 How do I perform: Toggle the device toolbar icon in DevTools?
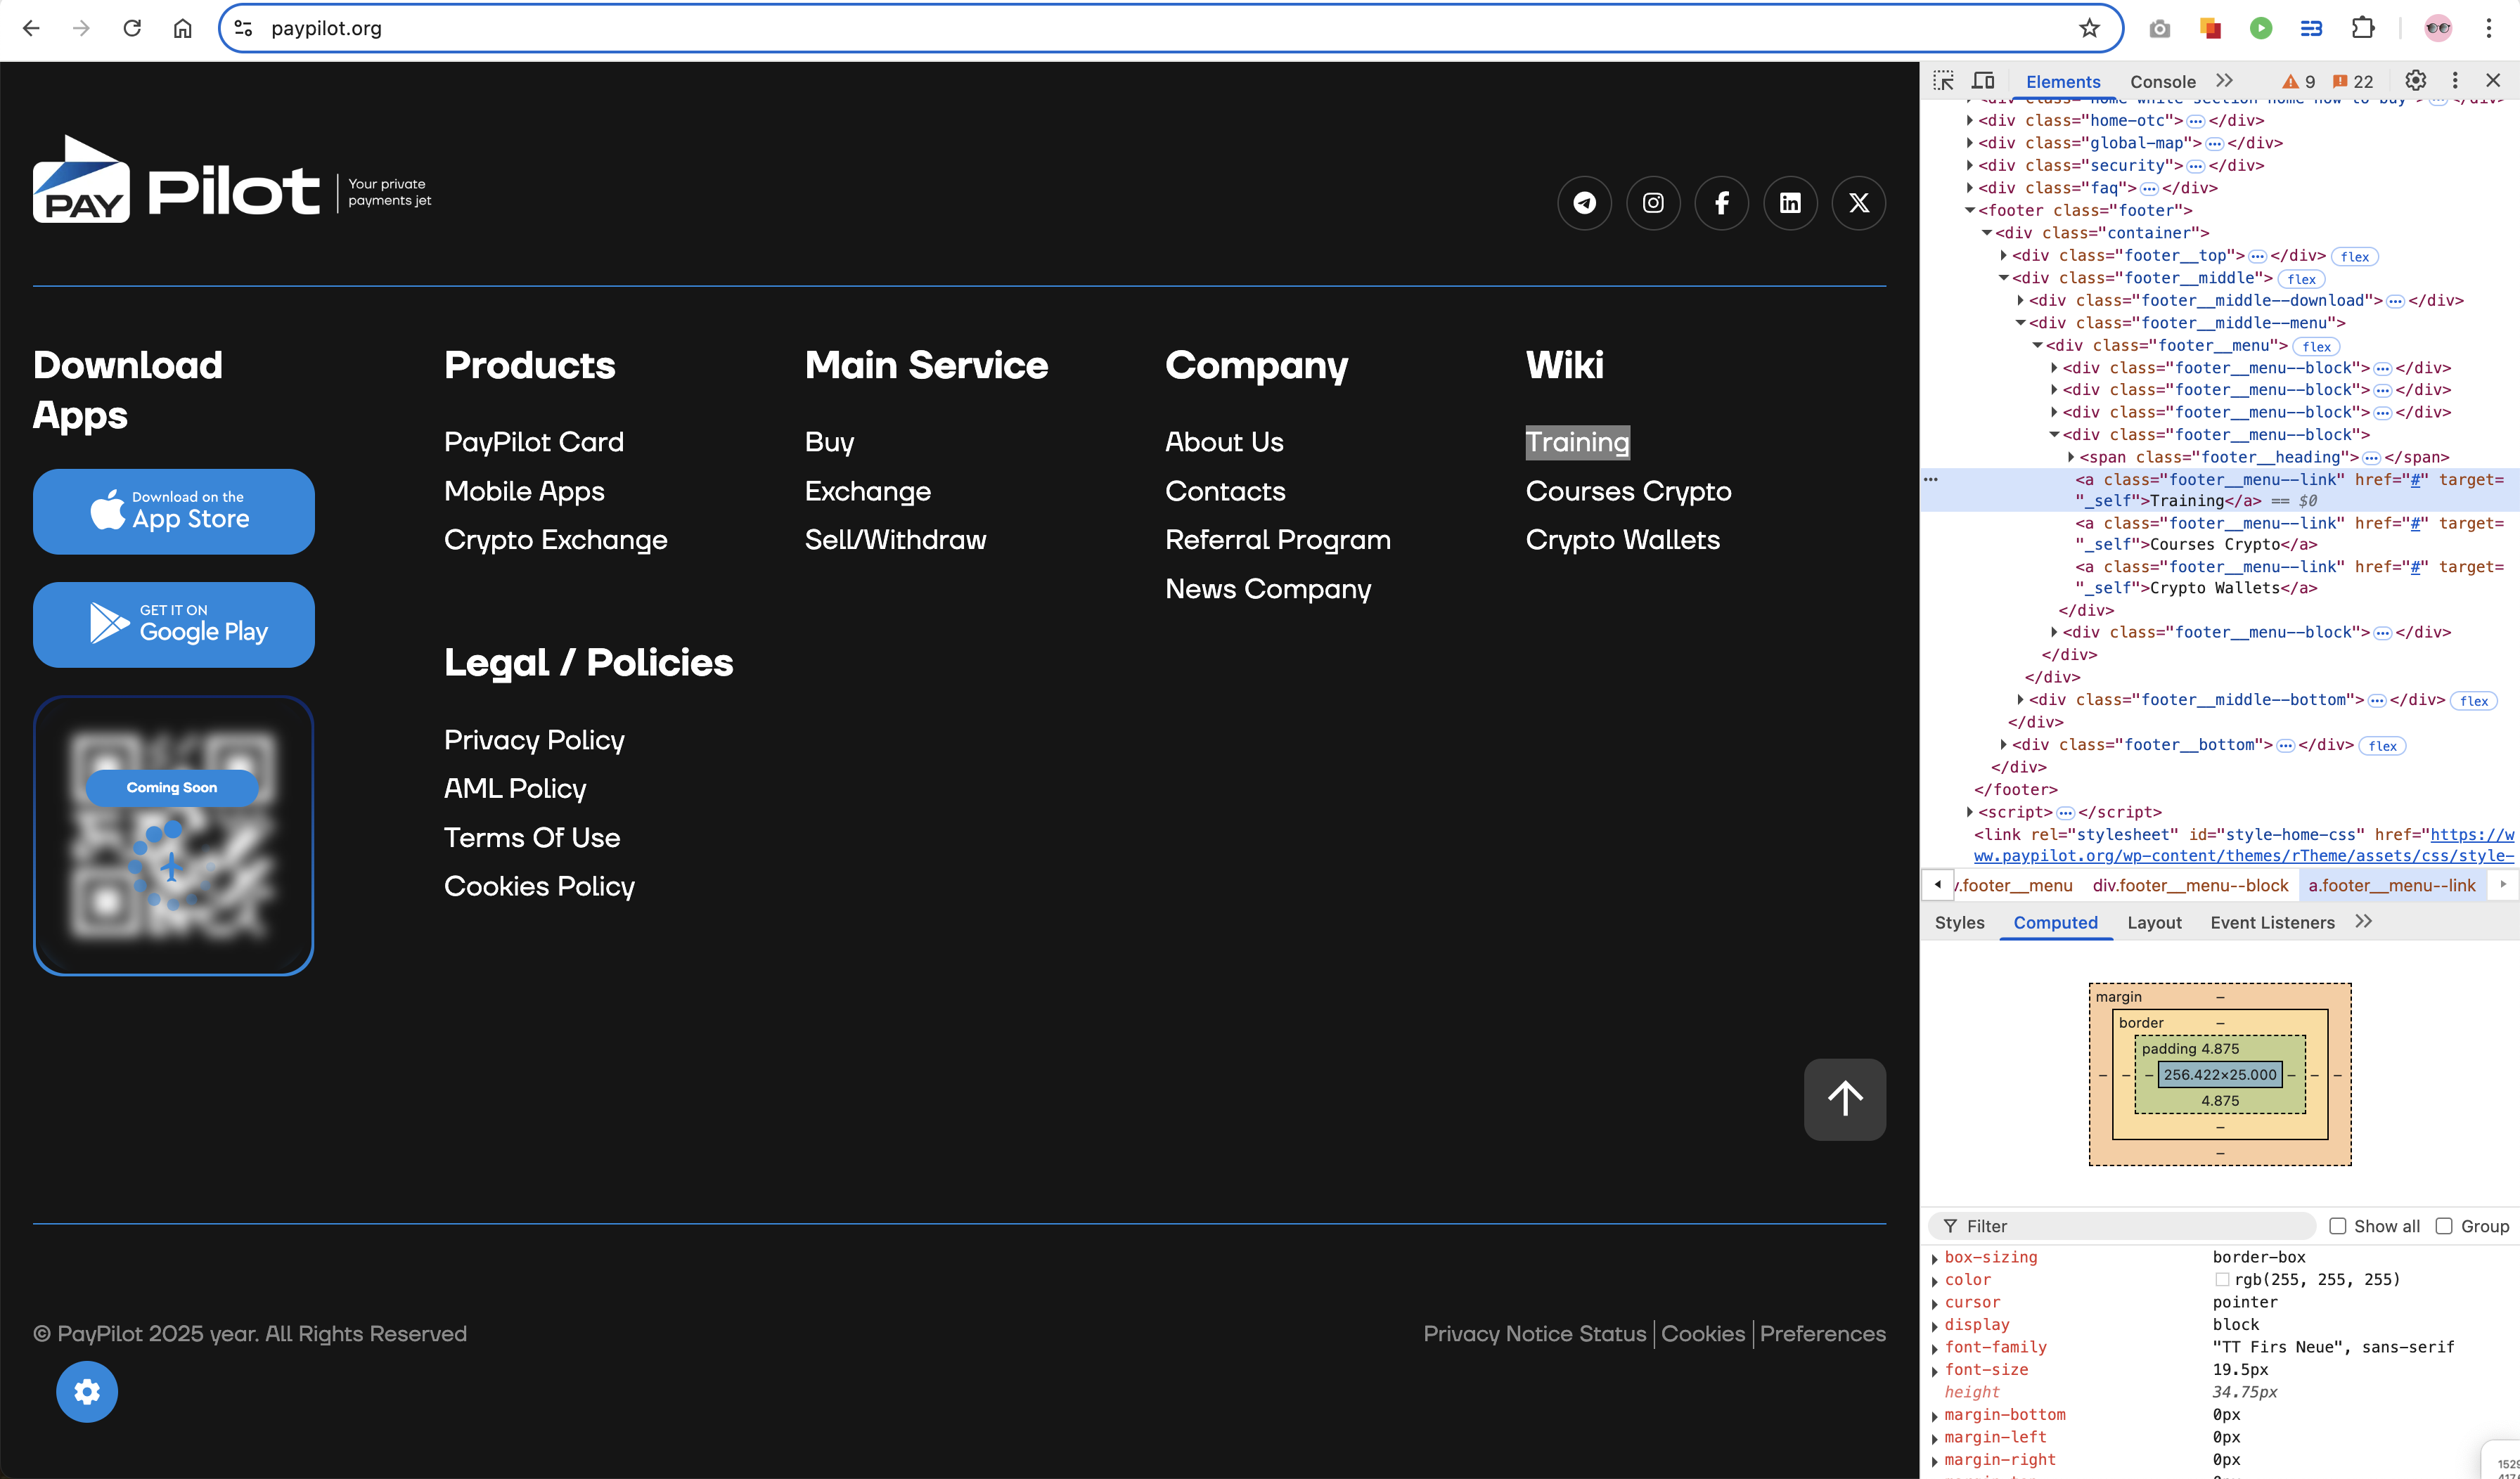point(1983,81)
